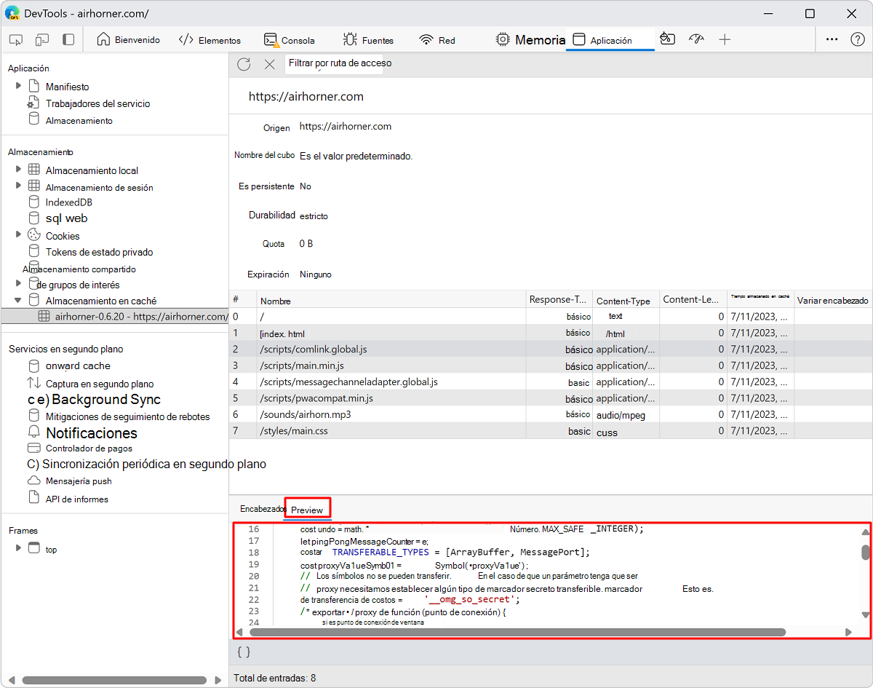Viewport: 873px width, 688px height.
Task: Select the index.html row
Action: 551,333
